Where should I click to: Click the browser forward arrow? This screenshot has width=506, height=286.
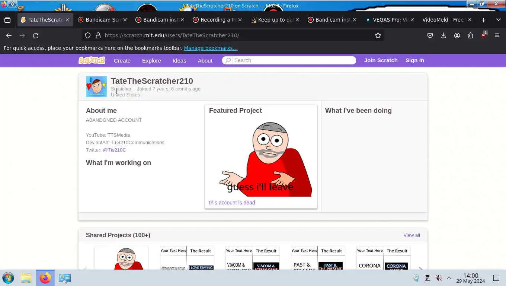click(22, 35)
